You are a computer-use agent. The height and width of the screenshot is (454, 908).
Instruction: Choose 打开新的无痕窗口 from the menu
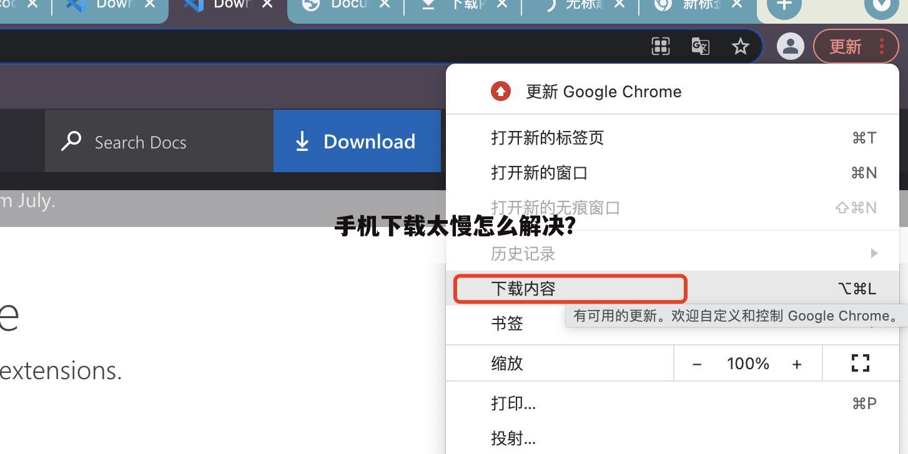point(673,208)
